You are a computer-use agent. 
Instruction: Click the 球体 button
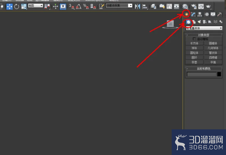point(194,48)
